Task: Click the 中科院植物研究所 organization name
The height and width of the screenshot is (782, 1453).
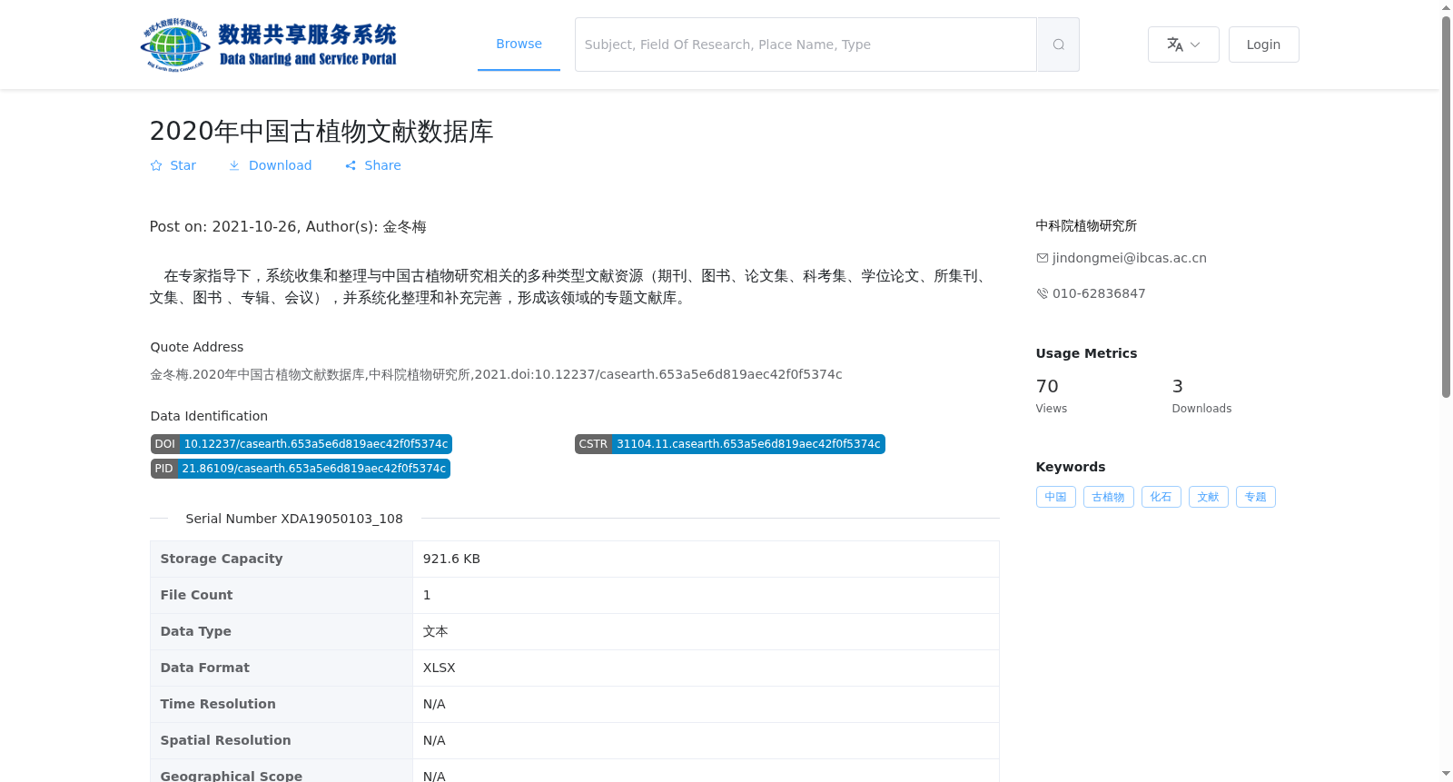Action: pyautogui.click(x=1086, y=225)
